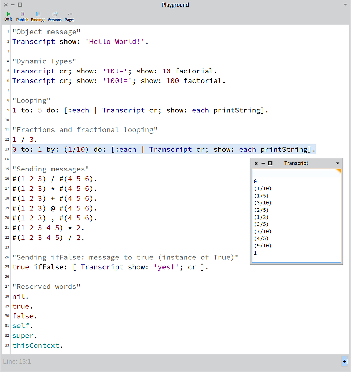Click '100 factorial' on line 6
351x372 pixels.
[194, 81]
